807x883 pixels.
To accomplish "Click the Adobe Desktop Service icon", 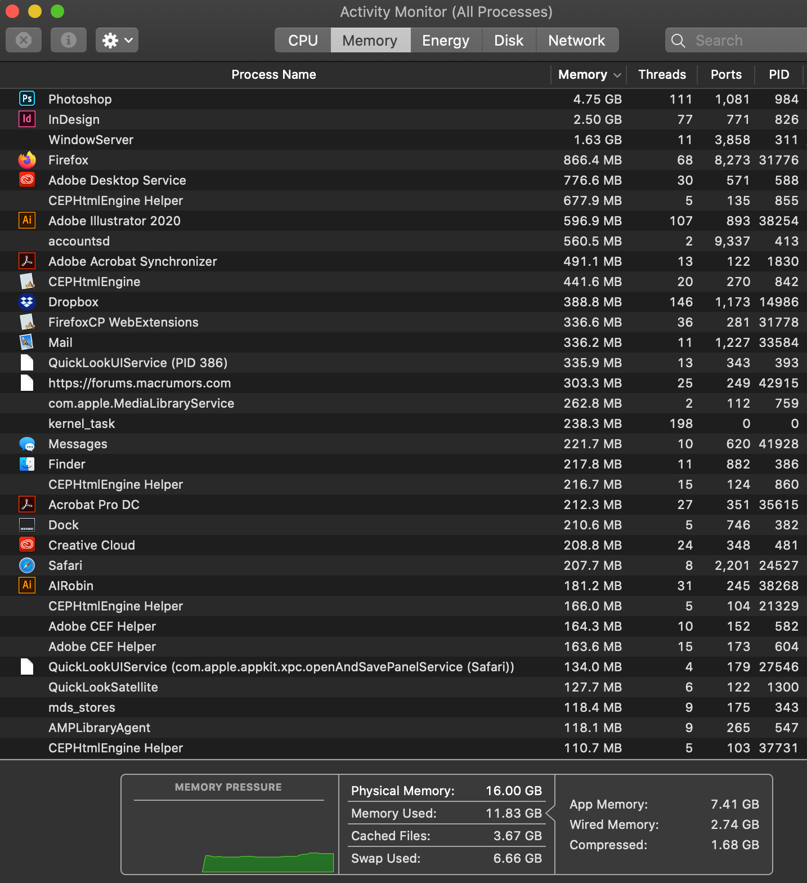I will [x=27, y=180].
